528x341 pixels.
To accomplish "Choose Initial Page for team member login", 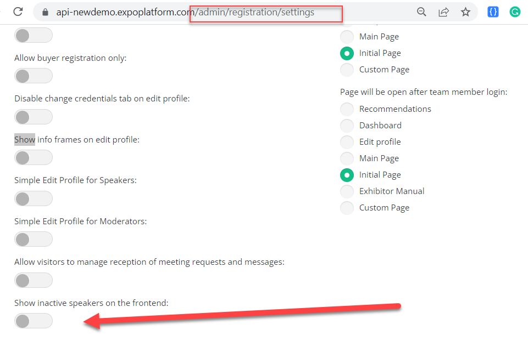I will pyautogui.click(x=347, y=175).
